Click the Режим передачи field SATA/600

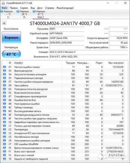coord(67,43)
